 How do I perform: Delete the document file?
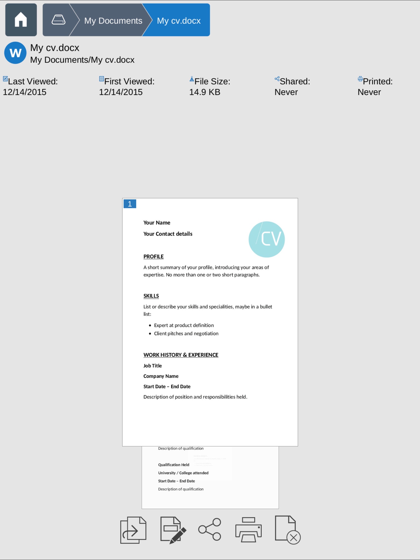[288, 530]
